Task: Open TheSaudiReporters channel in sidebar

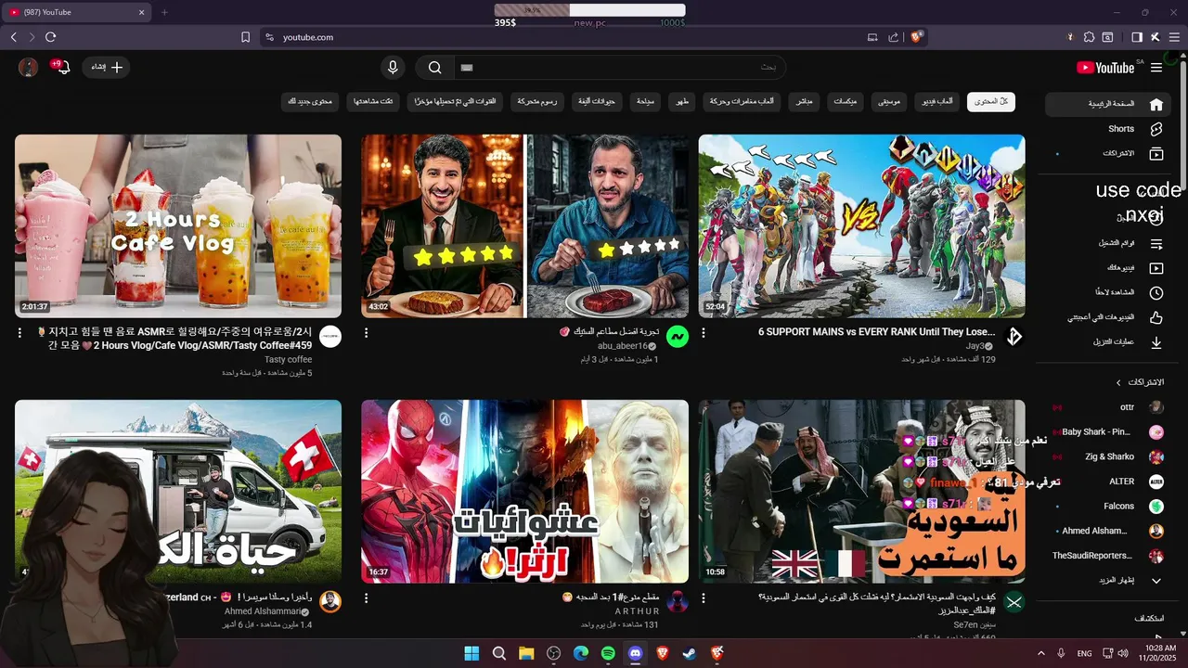Action: click(1109, 556)
